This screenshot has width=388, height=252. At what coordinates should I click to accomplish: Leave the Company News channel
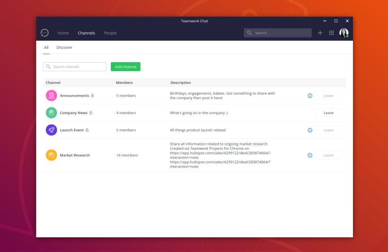pyautogui.click(x=329, y=113)
